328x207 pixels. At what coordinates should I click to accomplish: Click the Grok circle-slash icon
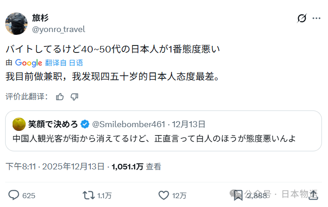point(301,19)
